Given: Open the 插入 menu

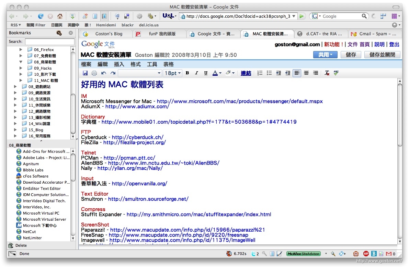Looking at the screenshot, I should 119,64.
